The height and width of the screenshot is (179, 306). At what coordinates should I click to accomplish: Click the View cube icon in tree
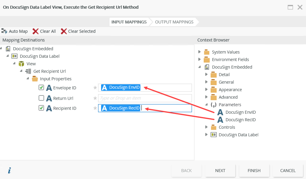21,64
